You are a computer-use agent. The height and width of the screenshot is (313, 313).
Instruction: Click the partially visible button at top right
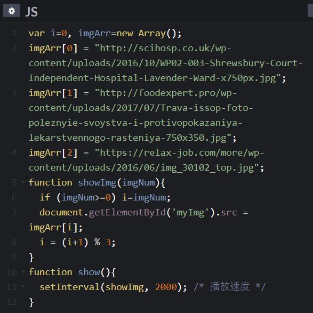pos(310,10)
